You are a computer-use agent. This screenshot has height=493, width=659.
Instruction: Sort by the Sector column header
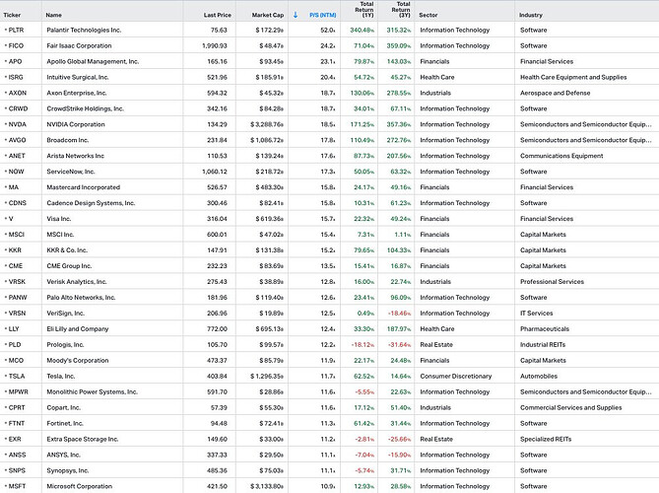tap(428, 15)
